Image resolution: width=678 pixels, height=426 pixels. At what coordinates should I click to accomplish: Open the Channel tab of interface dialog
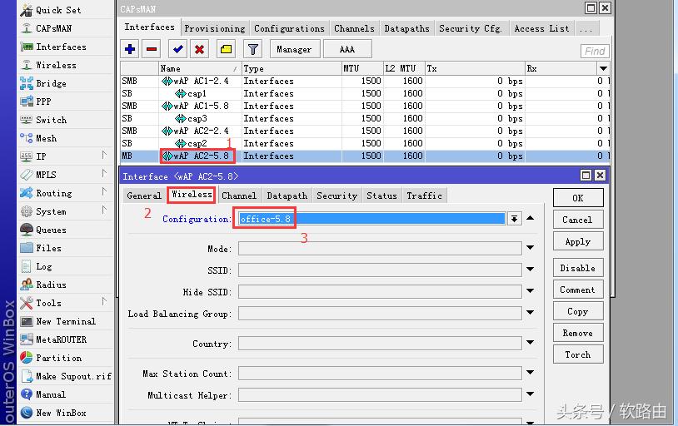click(x=239, y=196)
